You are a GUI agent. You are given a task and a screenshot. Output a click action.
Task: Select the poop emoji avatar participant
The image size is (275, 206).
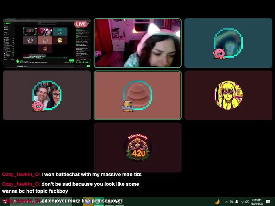138,95
